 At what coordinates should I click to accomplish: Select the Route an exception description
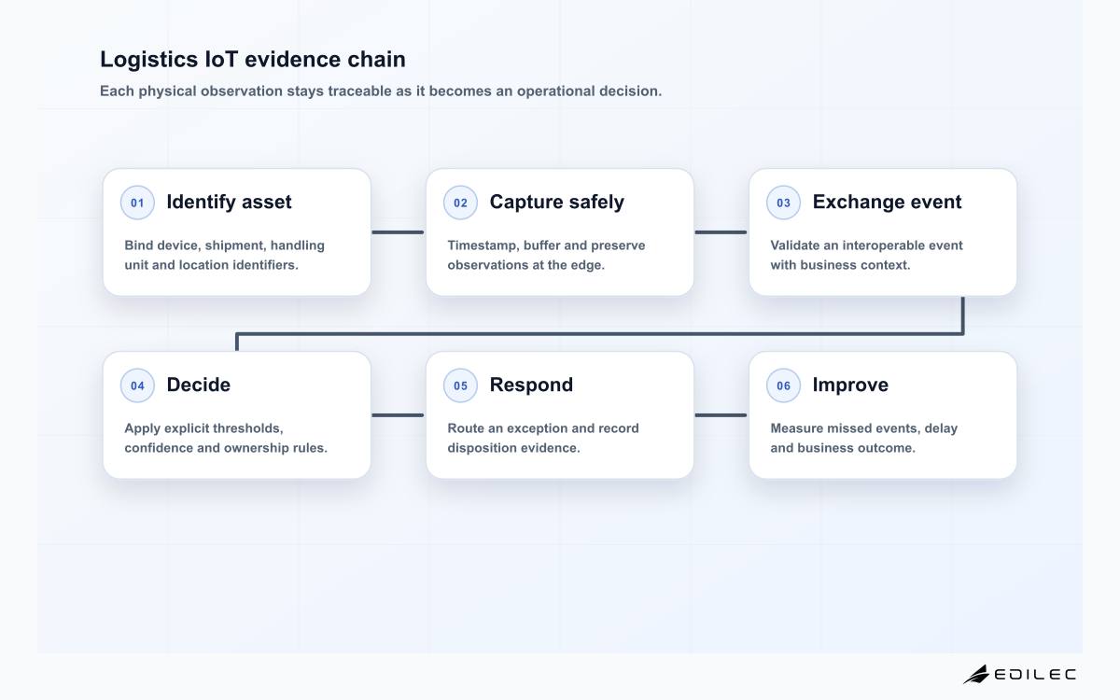(x=543, y=438)
